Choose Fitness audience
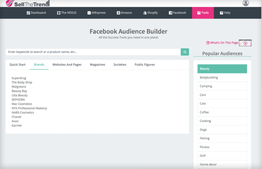This screenshot has width=262, height=169. click(222, 147)
